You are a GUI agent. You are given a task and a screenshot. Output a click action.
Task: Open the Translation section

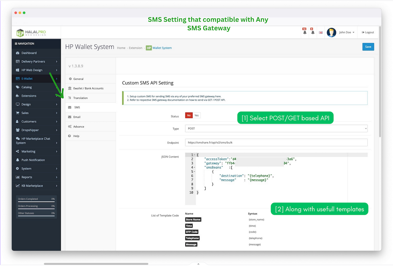81,98
